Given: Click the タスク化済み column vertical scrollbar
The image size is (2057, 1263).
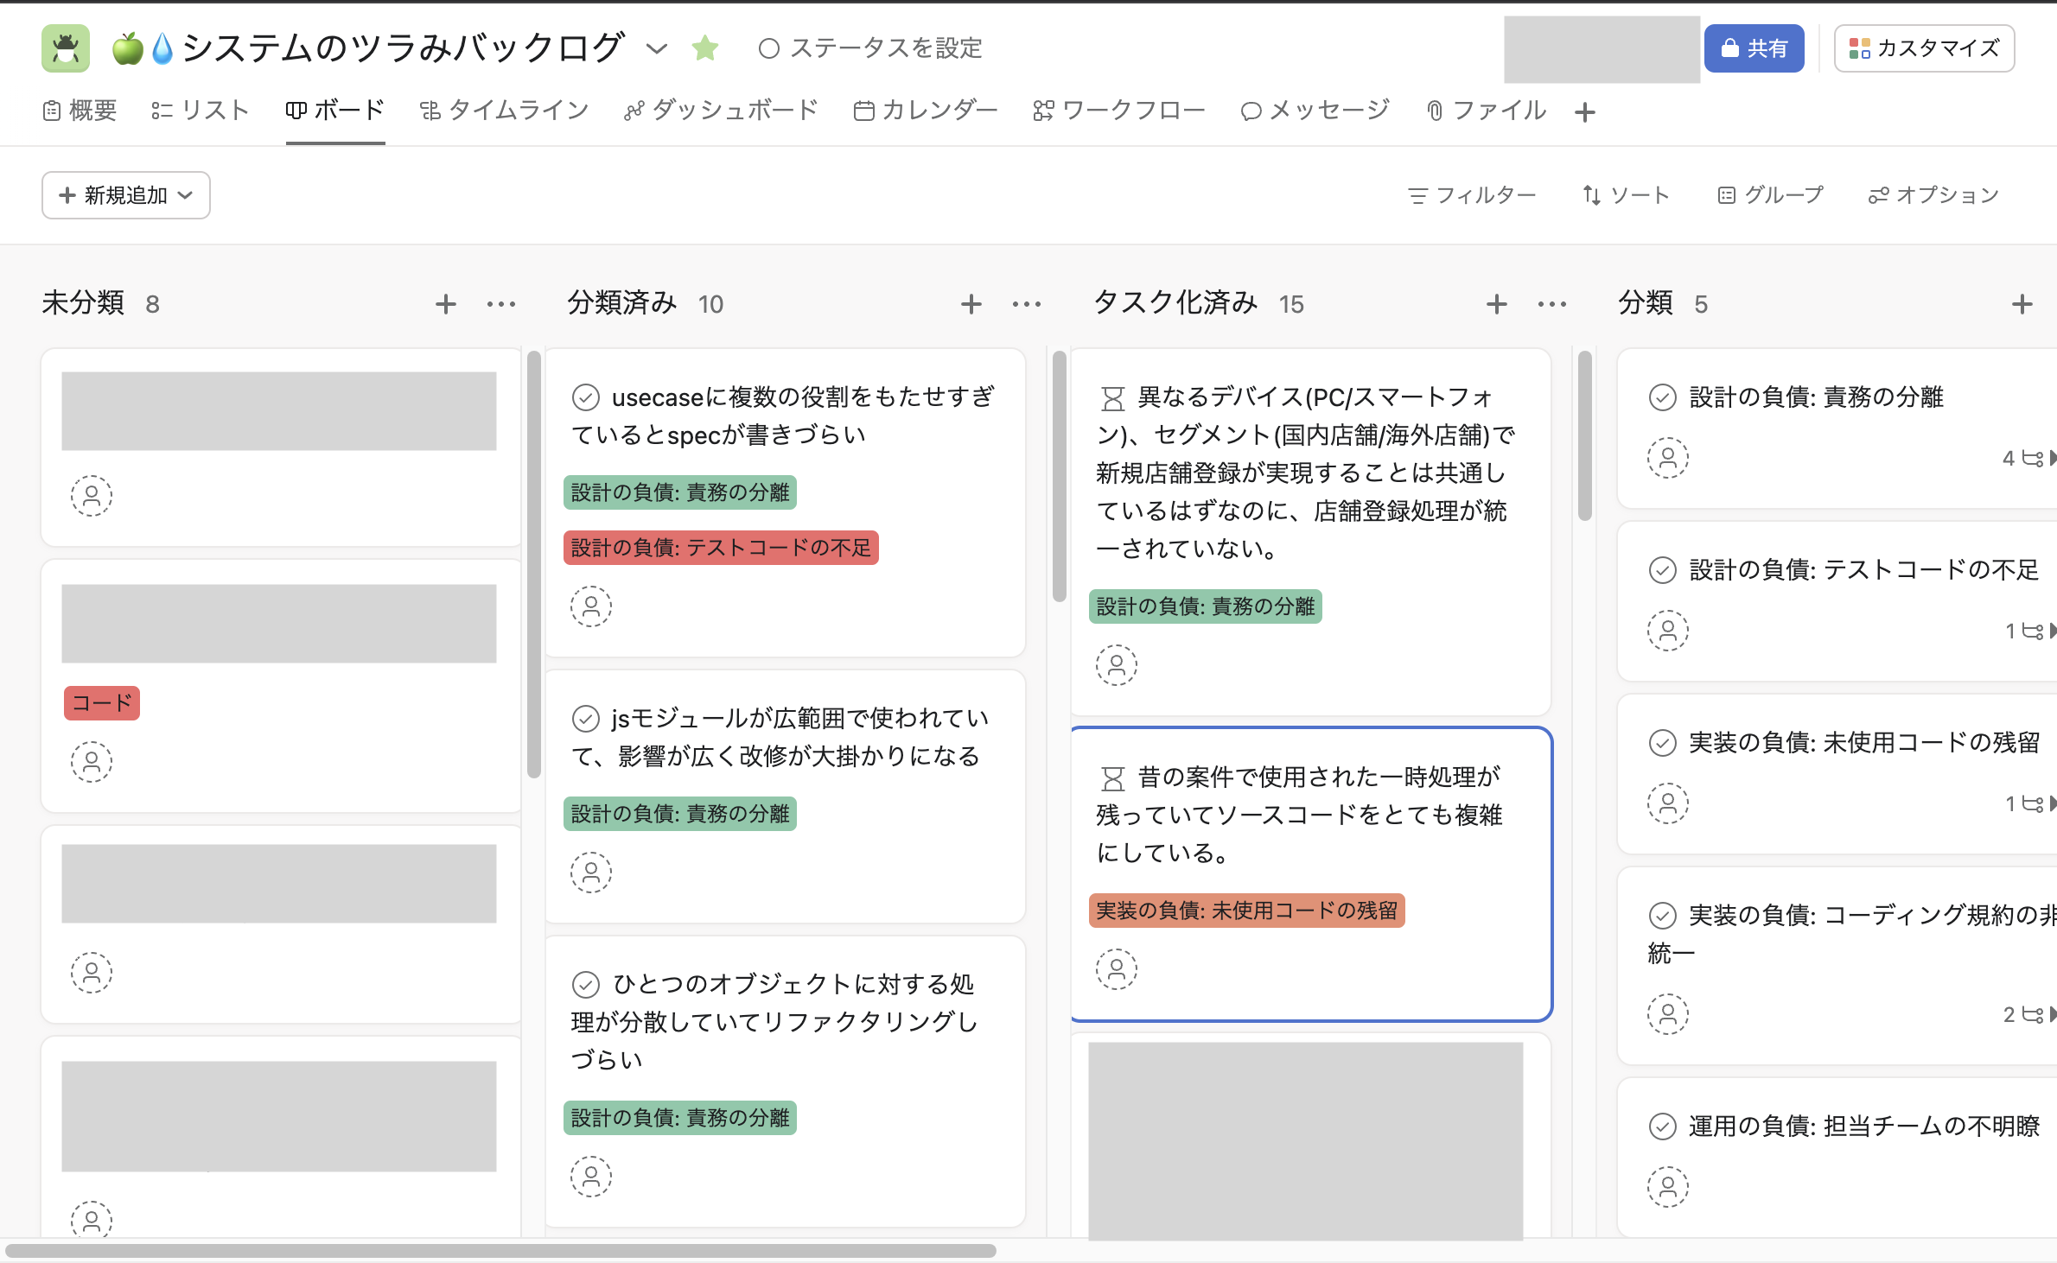Looking at the screenshot, I should click(1585, 435).
